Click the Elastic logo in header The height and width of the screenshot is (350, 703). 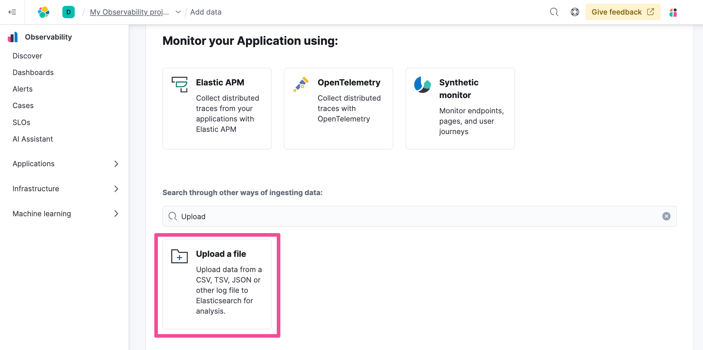44,12
